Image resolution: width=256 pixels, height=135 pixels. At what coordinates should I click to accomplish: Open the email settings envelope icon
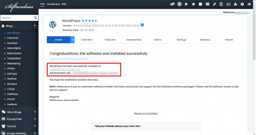pyautogui.click(x=228, y=4)
